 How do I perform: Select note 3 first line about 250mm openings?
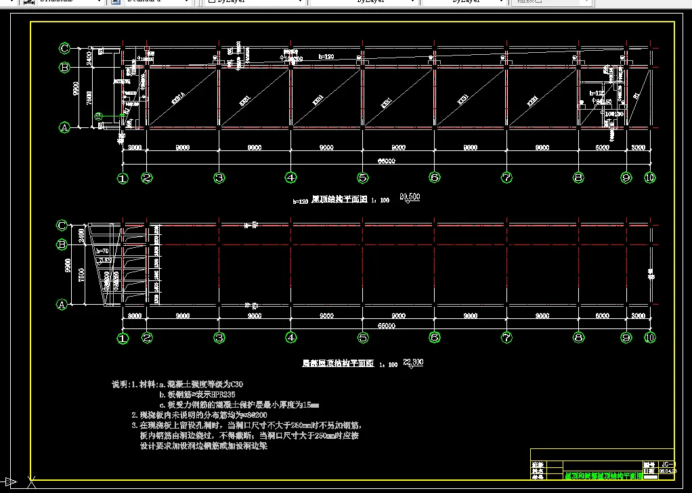point(247,425)
